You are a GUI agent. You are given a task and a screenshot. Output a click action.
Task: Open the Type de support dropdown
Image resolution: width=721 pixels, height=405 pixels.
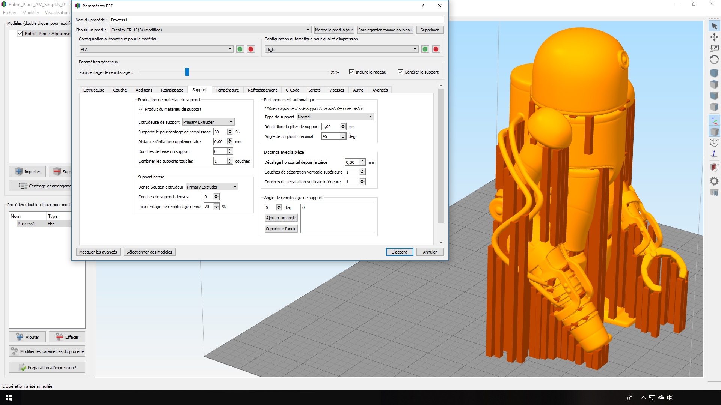click(335, 117)
